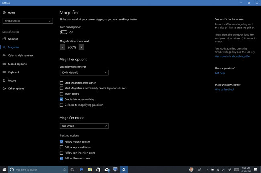
Task: Launch Microsoft Edge from taskbar
Action: pos(81,169)
